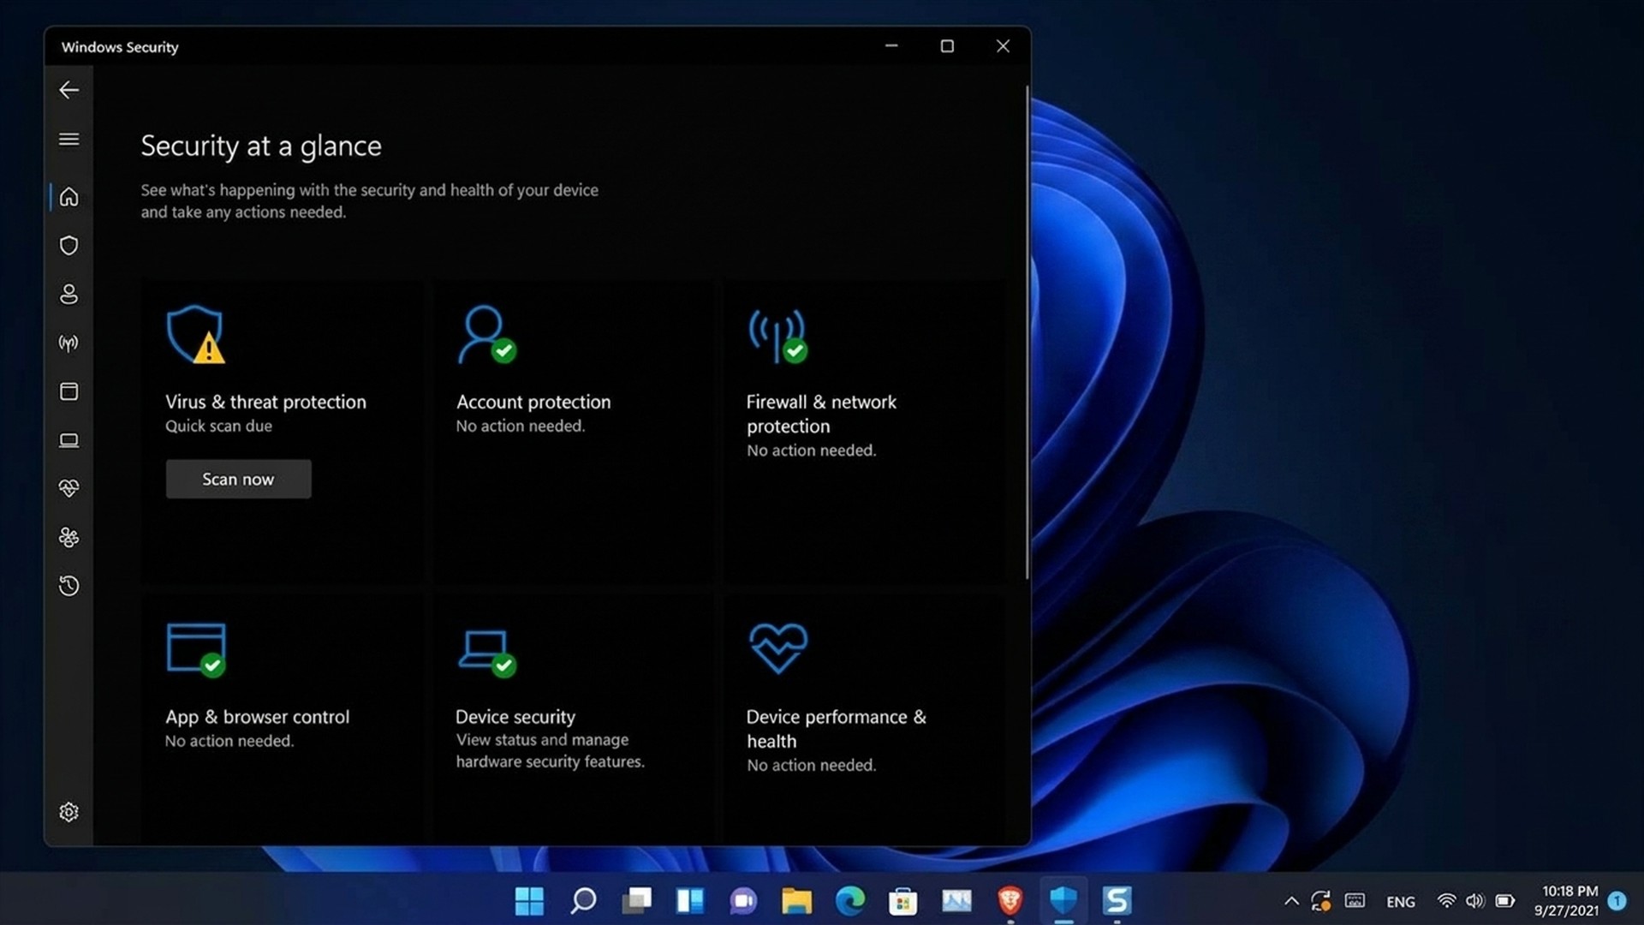Open Firewall & network protection heading
1644x925 pixels.
(821, 415)
